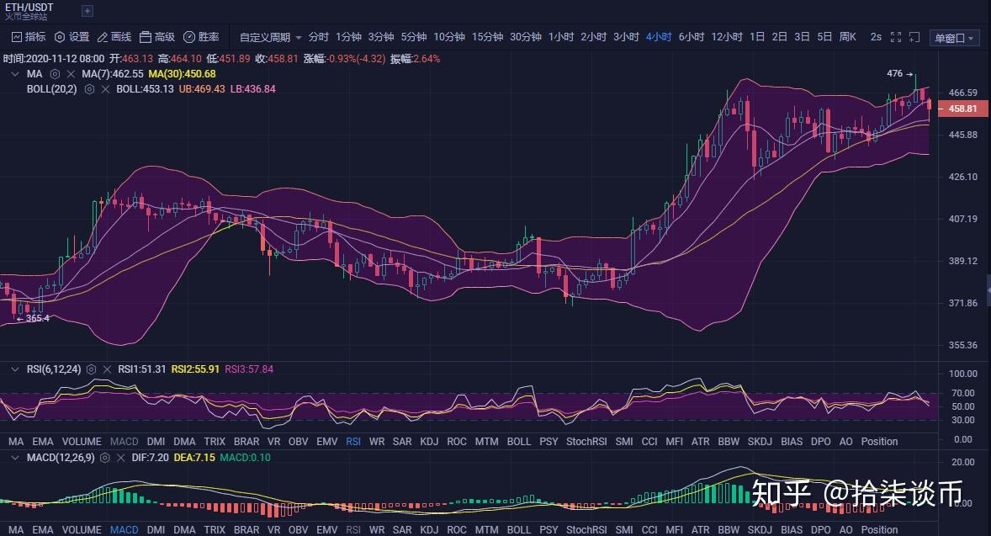
Task: Collapse the MA indicator legend chevron
Action: click(x=15, y=74)
